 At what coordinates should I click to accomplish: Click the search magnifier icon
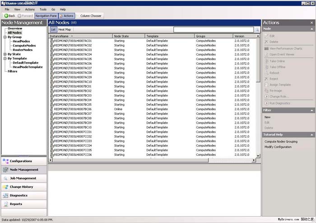point(257,30)
